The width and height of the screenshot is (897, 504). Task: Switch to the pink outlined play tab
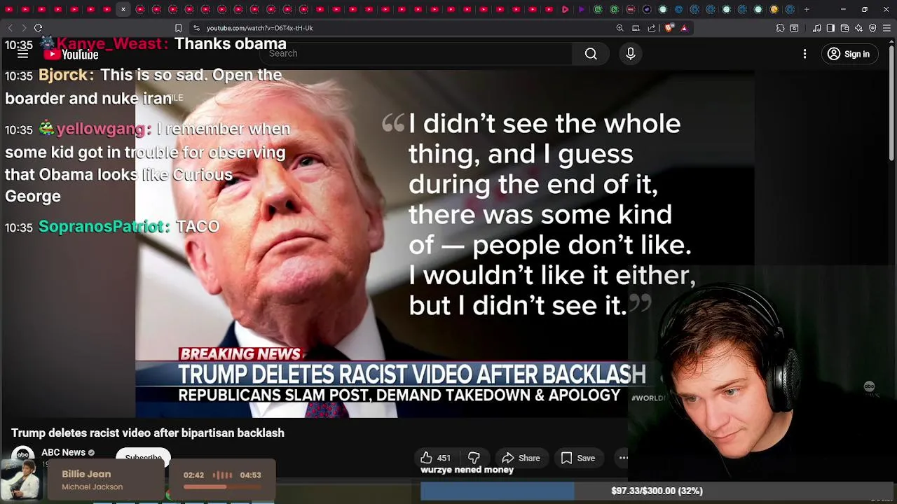click(566, 10)
